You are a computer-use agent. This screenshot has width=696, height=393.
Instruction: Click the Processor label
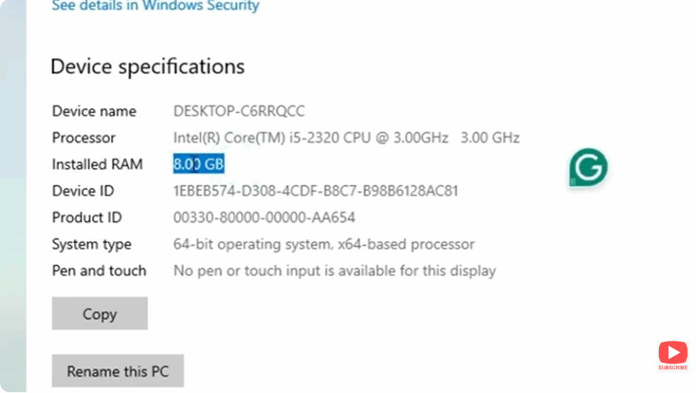83,137
